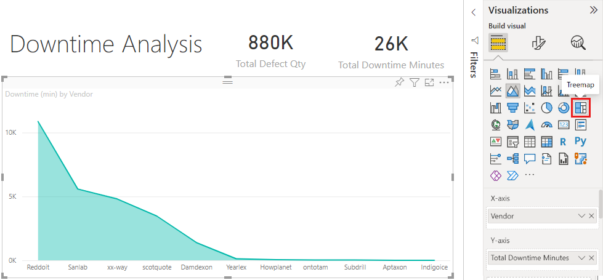The width and height of the screenshot is (603, 280).
Task: Pick the Funnel chart icon
Action: (512, 108)
